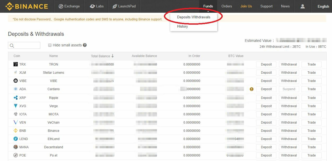
Task: Click Trade button for IOTA
Action: 312,114
